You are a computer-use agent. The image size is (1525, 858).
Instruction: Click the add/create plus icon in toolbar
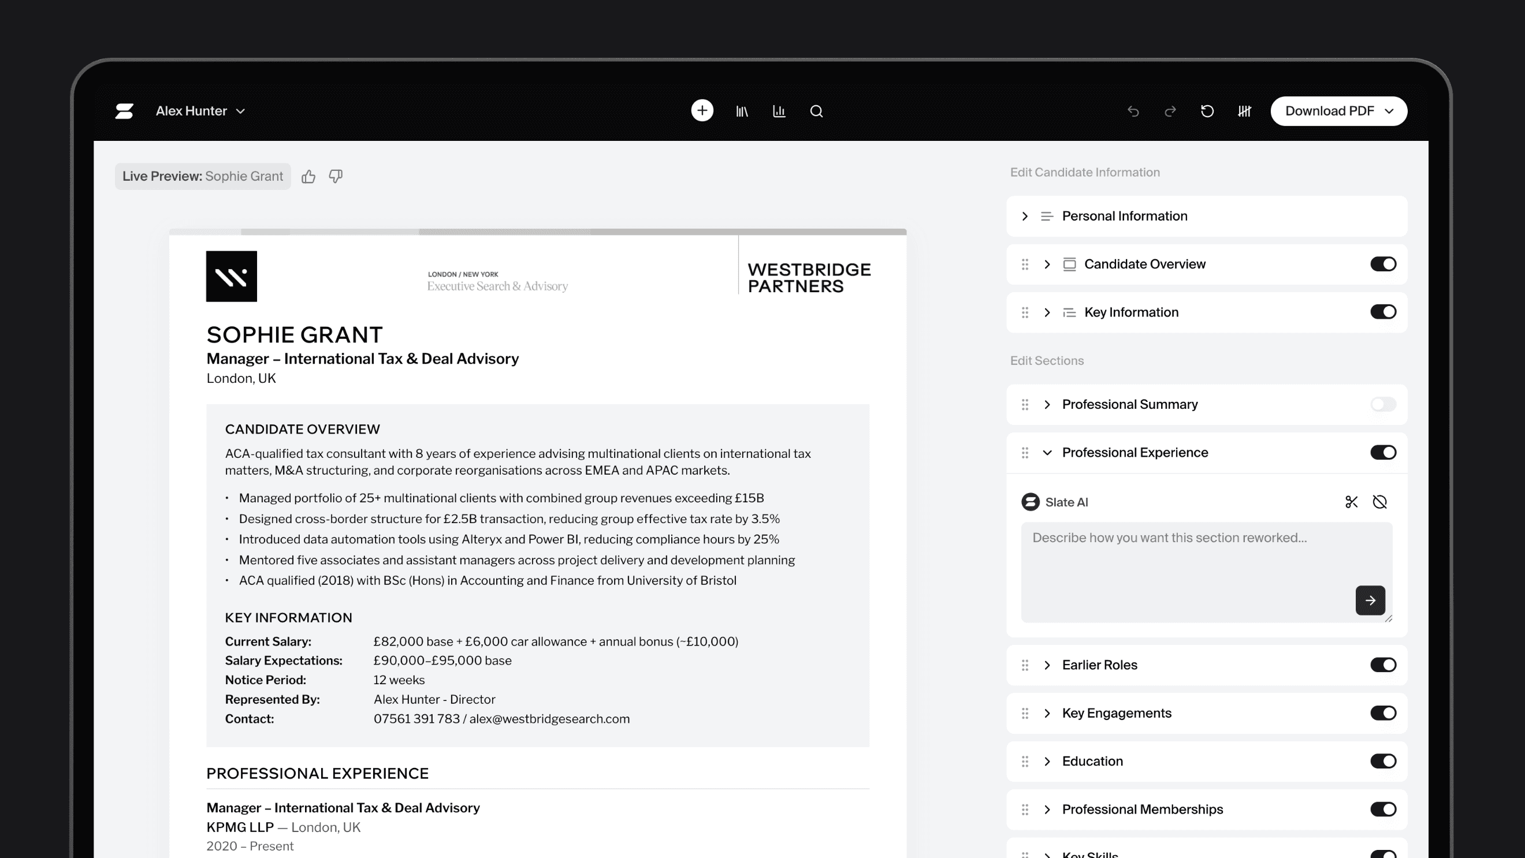(702, 111)
